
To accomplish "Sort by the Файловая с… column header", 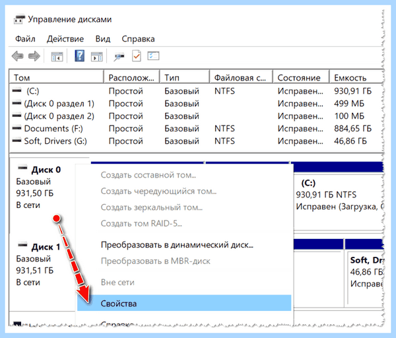I will tap(241, 77).
